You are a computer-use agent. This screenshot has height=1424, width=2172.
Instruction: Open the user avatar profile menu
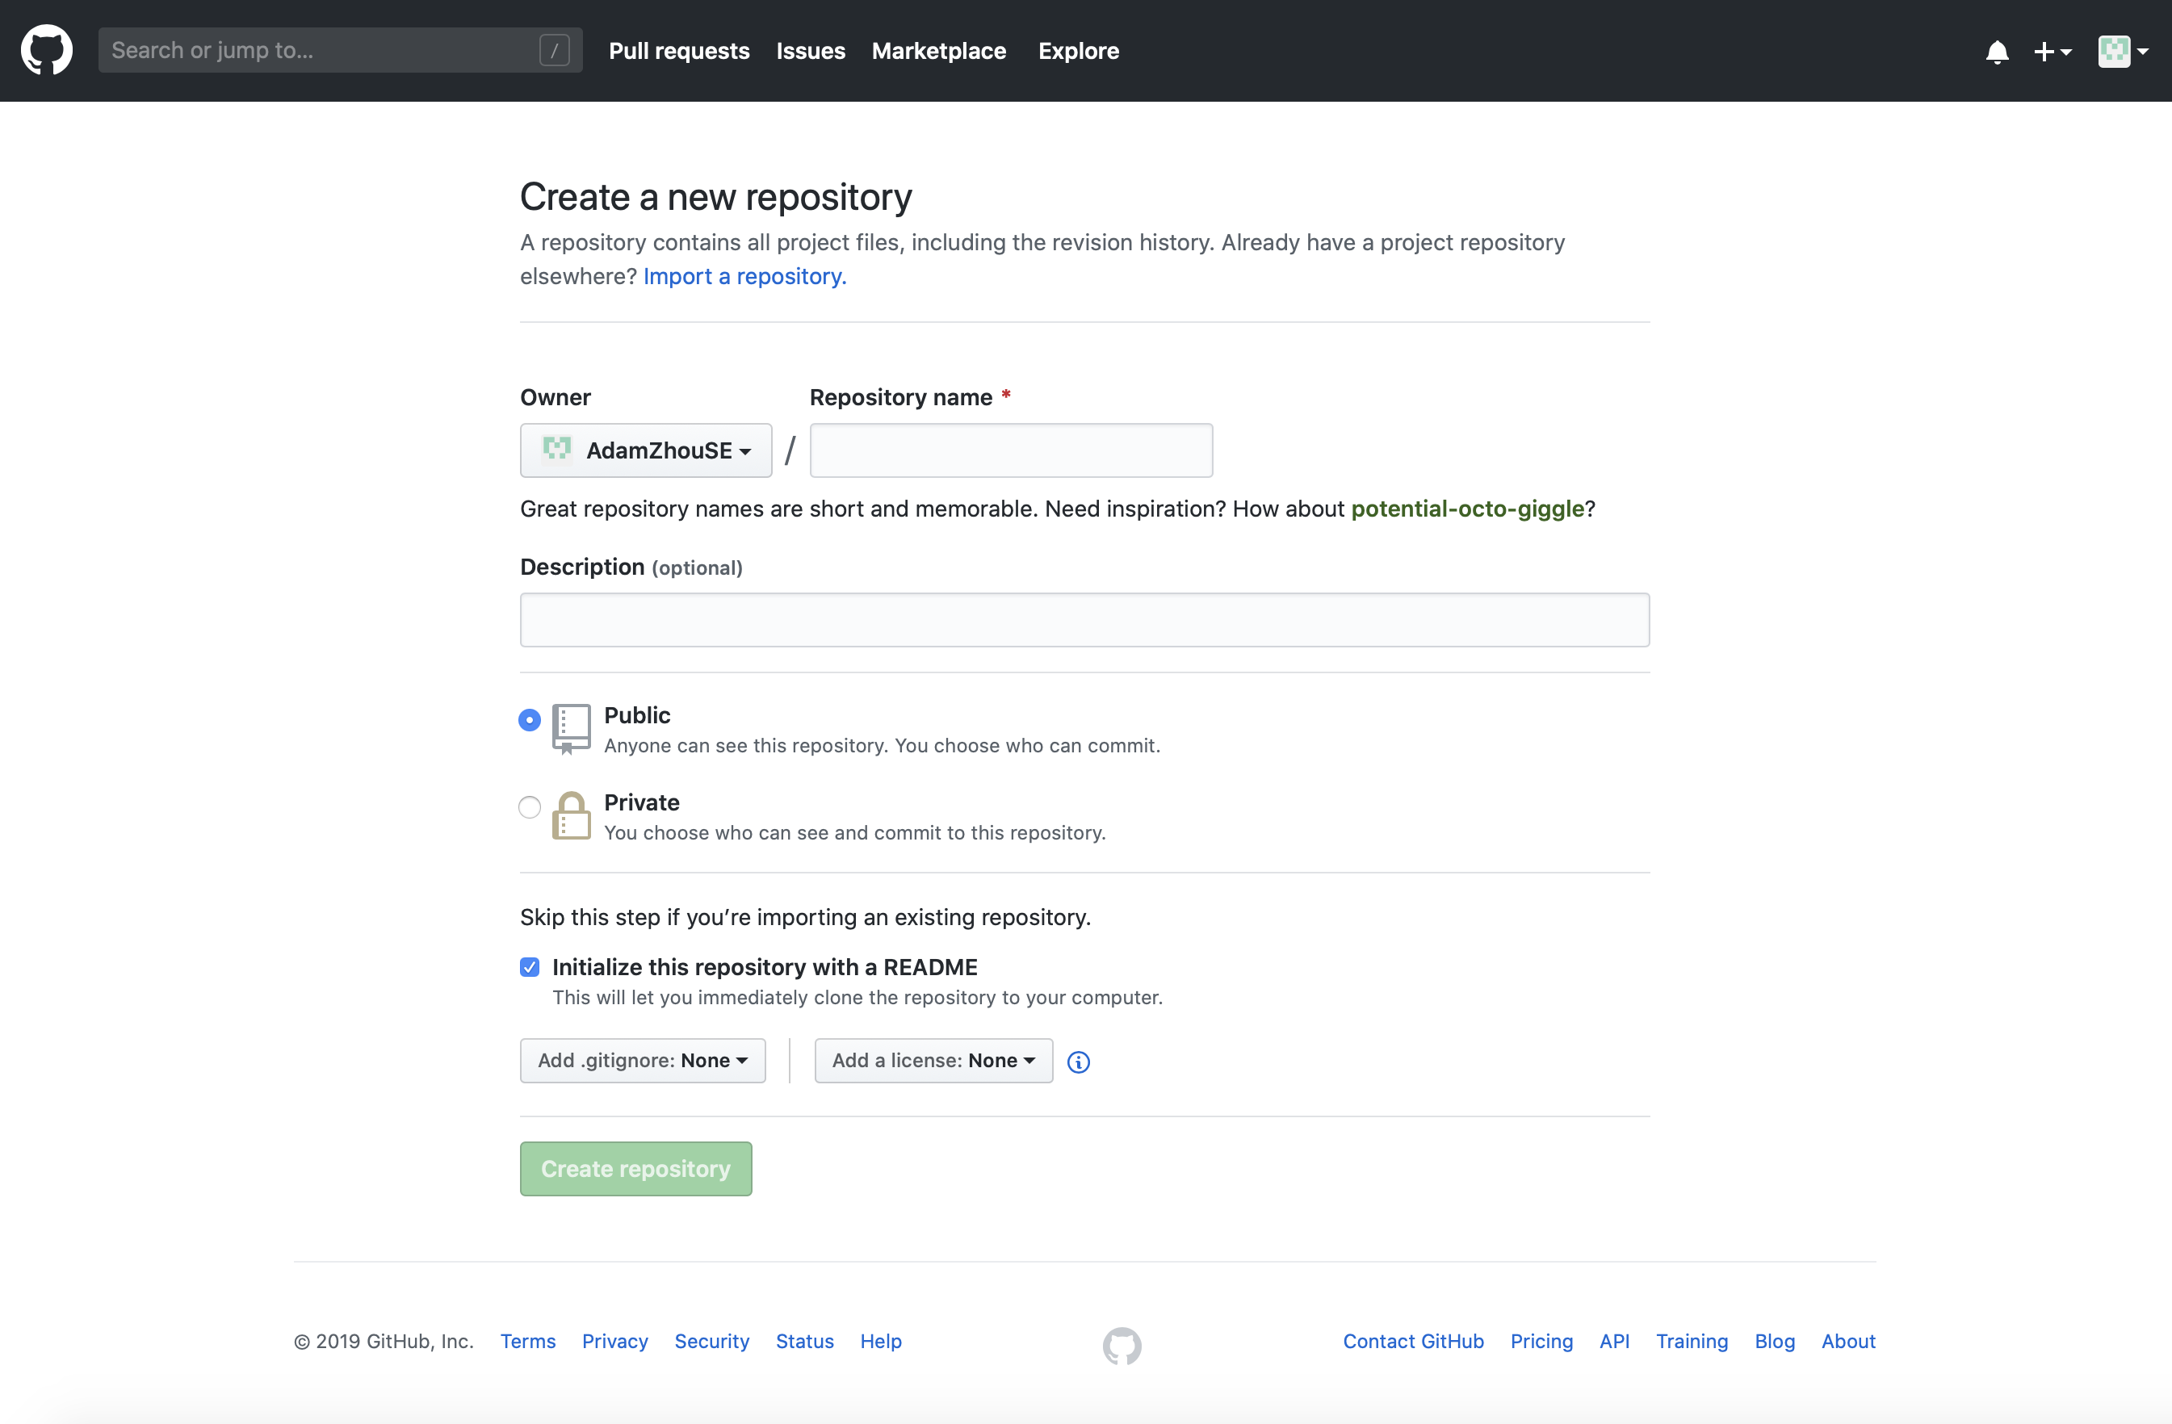point(2122,52)
